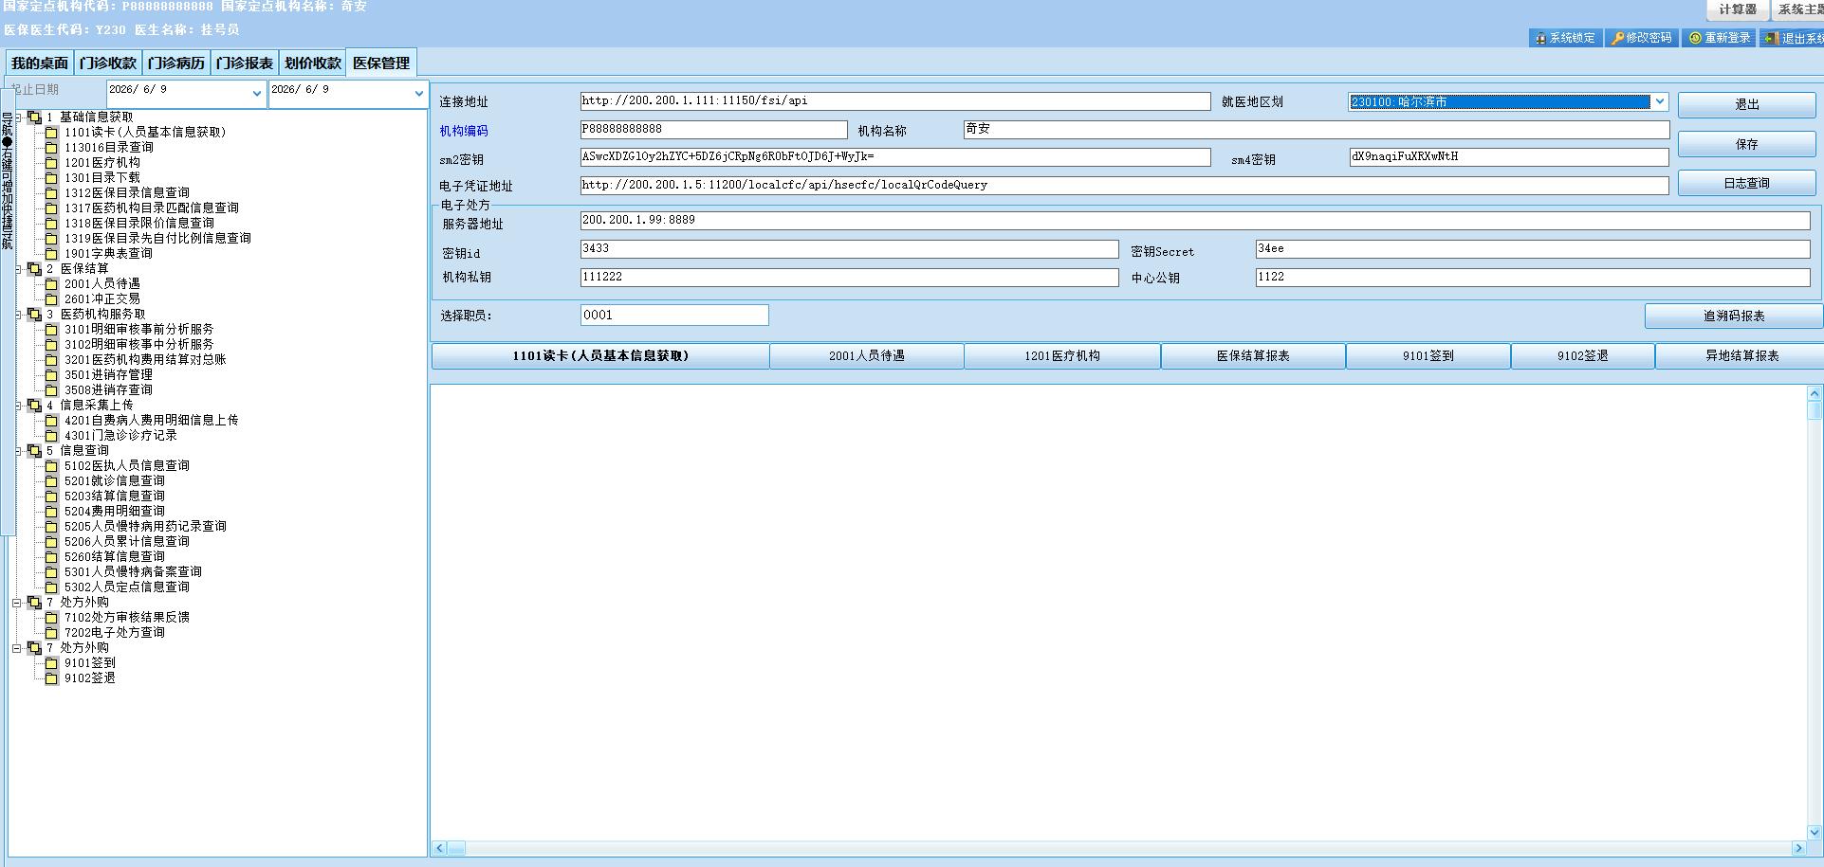Click folder icon beside 3201医药机构费用结算对总账
Screen dimensions: 1824x867
tap(52, 360)
